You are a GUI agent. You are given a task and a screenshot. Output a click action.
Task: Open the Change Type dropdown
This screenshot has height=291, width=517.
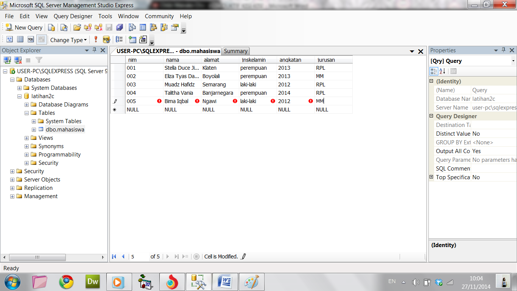(x=69, y=40)
